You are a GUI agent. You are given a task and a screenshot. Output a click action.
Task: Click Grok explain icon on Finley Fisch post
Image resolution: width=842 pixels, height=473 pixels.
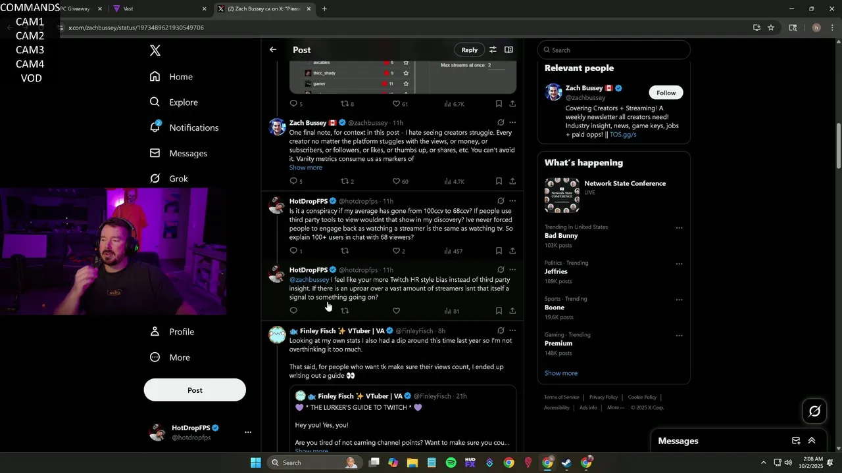pos(501,330)
